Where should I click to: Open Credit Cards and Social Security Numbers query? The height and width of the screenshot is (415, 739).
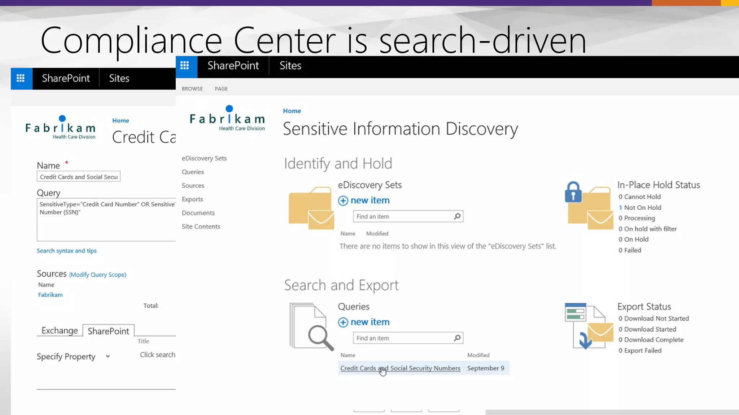click(400, 368)
